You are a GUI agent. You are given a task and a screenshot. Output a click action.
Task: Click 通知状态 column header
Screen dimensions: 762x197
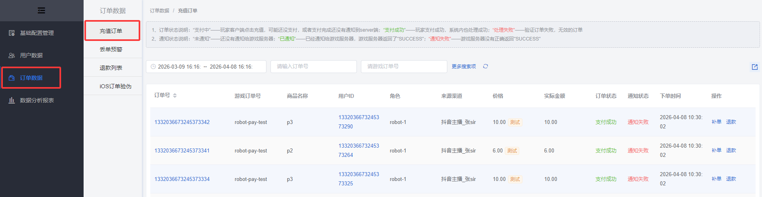coord(638,96)
